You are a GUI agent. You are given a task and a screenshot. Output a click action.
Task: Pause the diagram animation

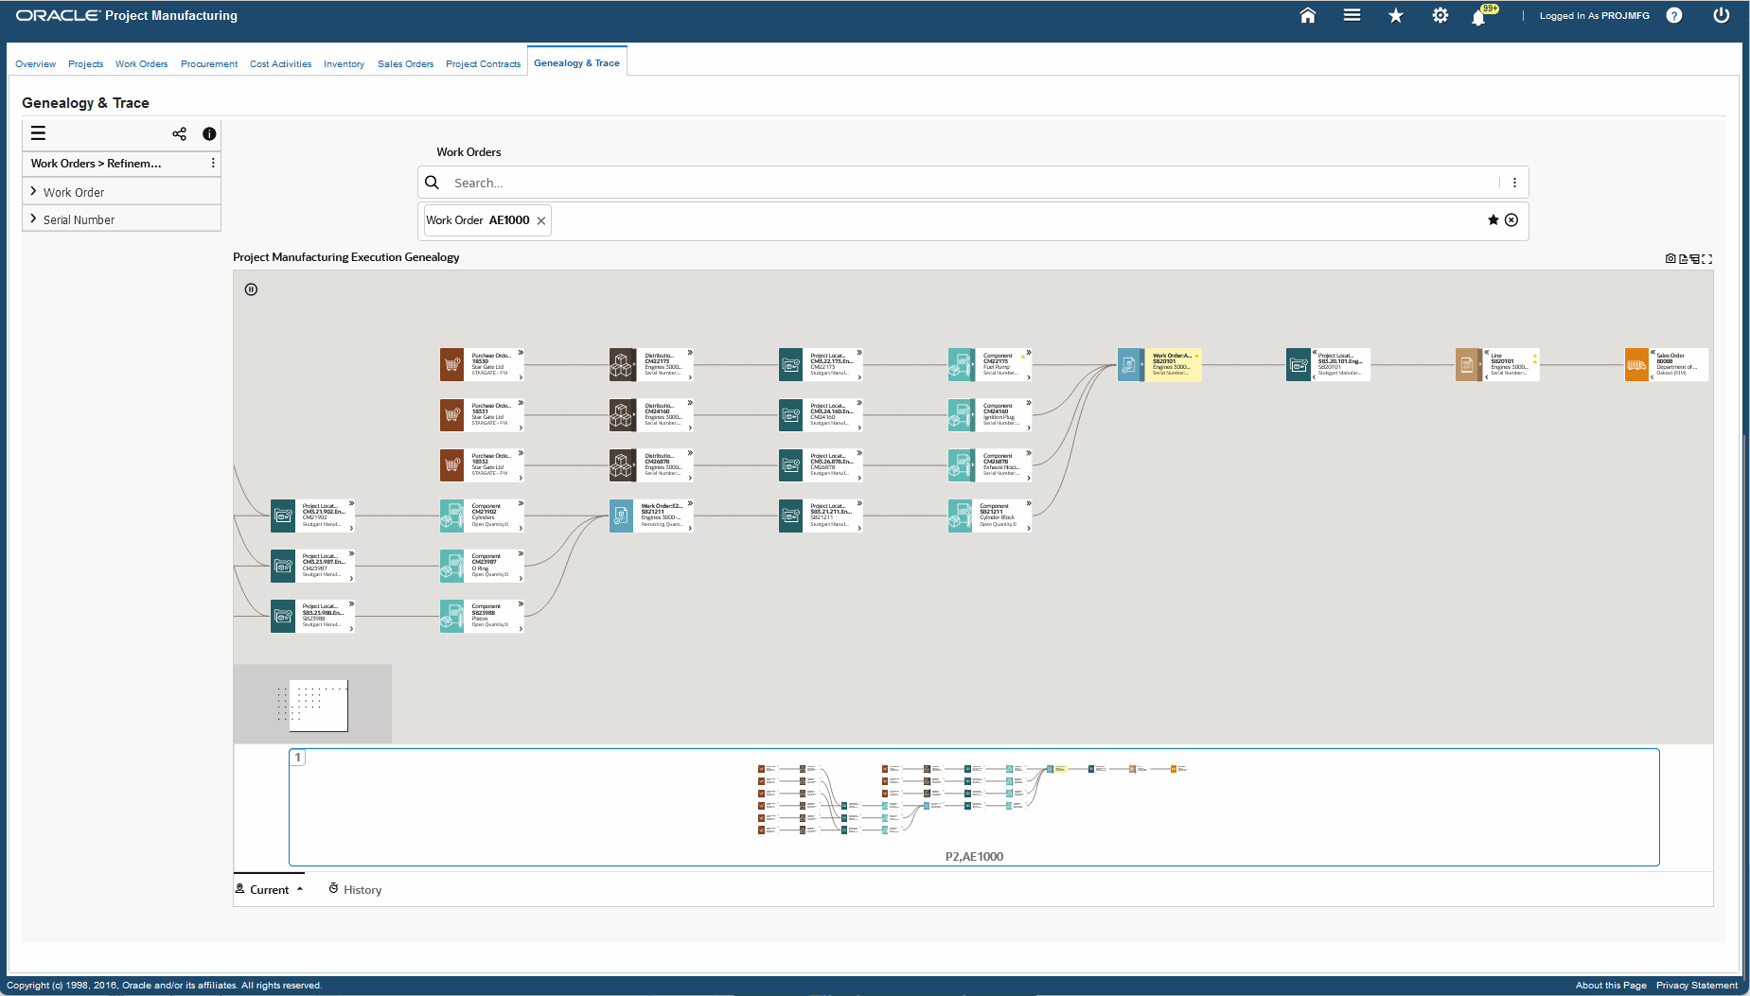click(x=251, y=289)
